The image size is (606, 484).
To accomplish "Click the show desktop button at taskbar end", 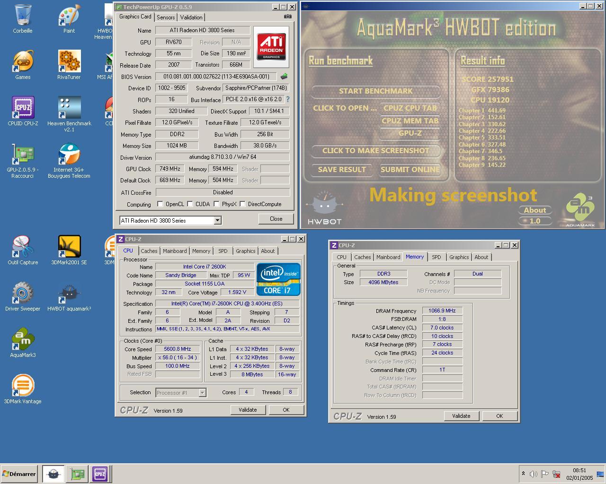I will [601, 474].
